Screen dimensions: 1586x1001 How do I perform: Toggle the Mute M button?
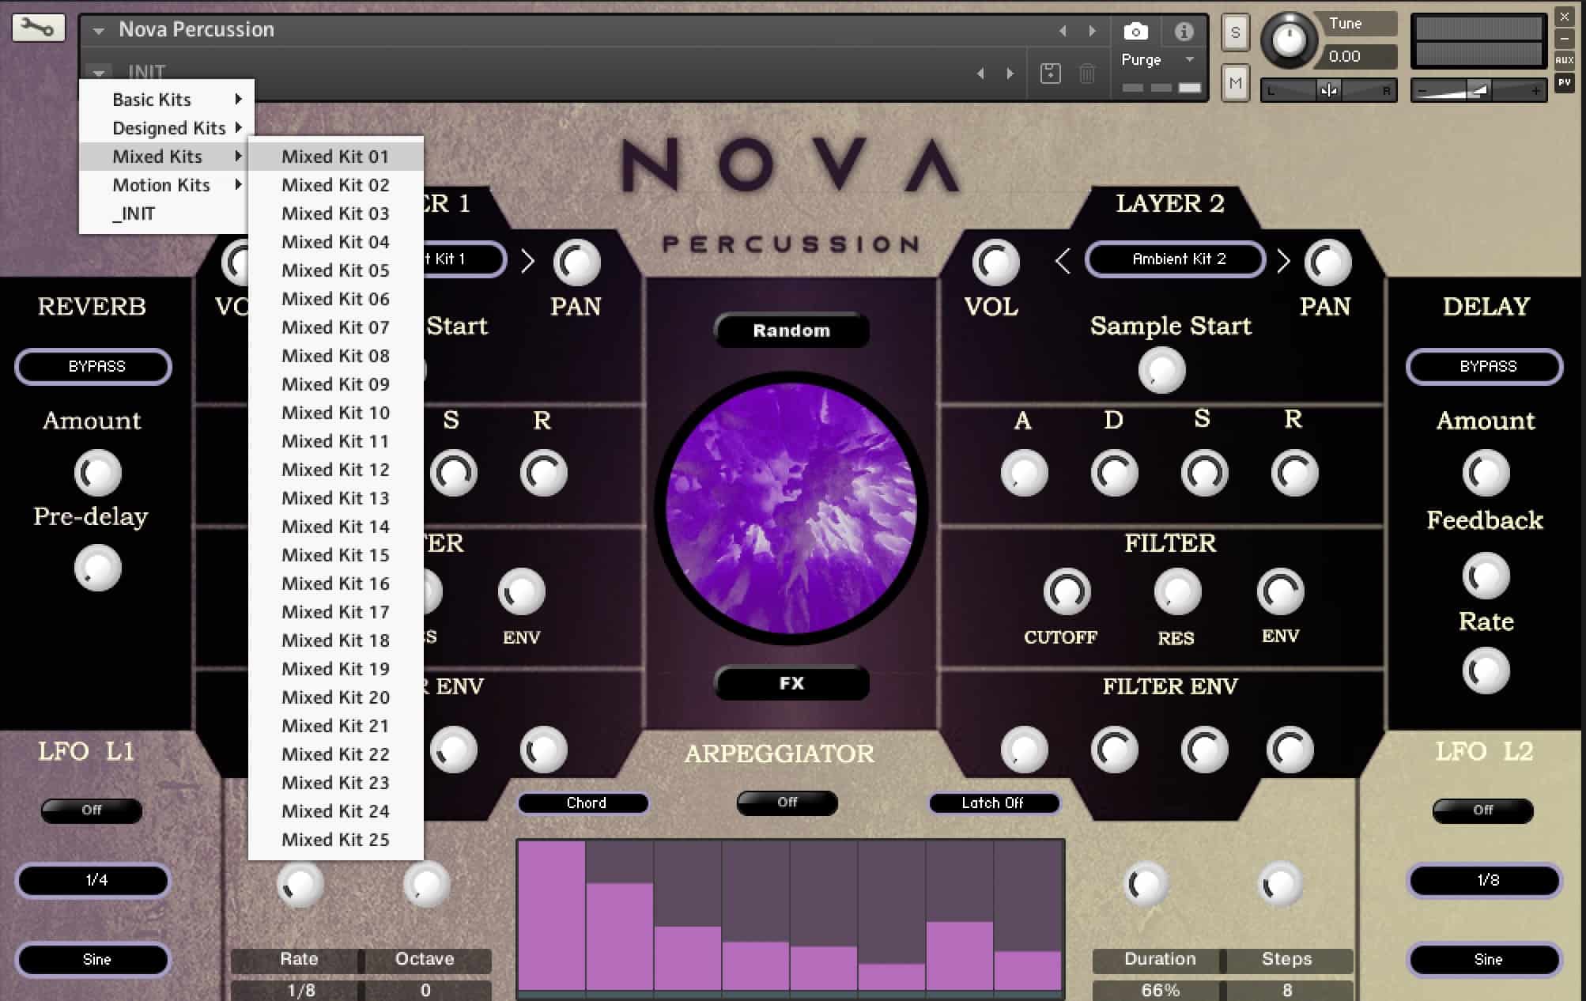(1235, 83)
